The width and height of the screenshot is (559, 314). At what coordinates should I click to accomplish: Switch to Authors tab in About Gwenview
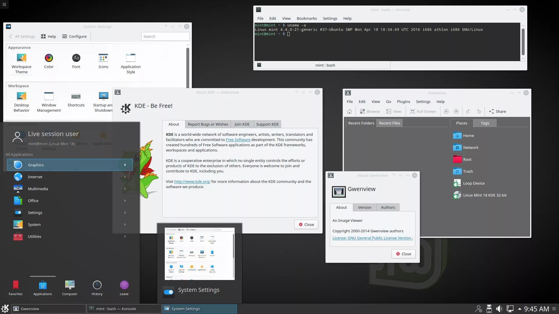(388, 207)
